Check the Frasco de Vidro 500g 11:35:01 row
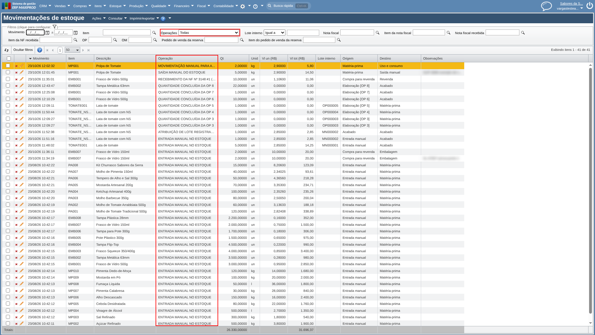This screenshot has height=335, width=595. click(8, 79)
